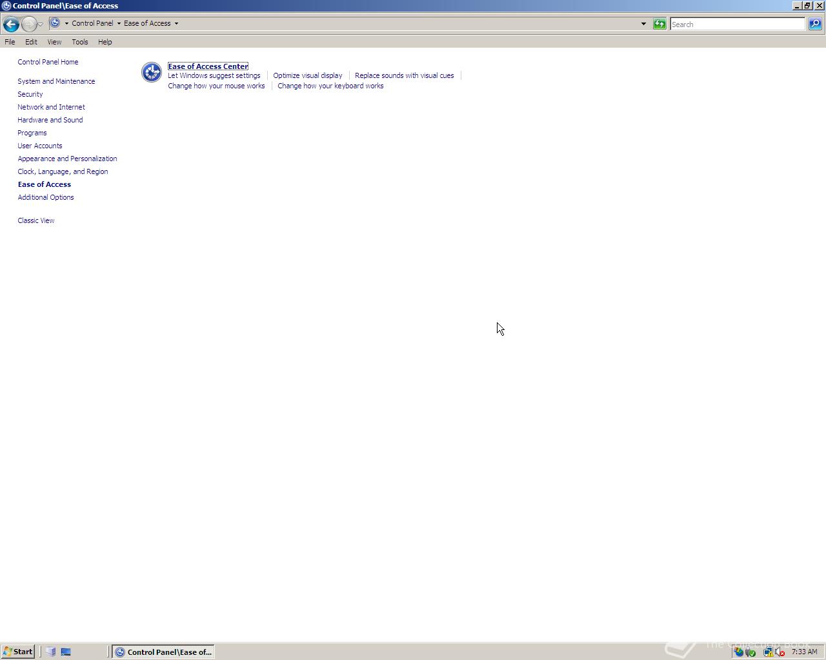The width and height of the screenshot is (826, 660).
Task: Click the title bar Control Panel icon
Action: 6,6
